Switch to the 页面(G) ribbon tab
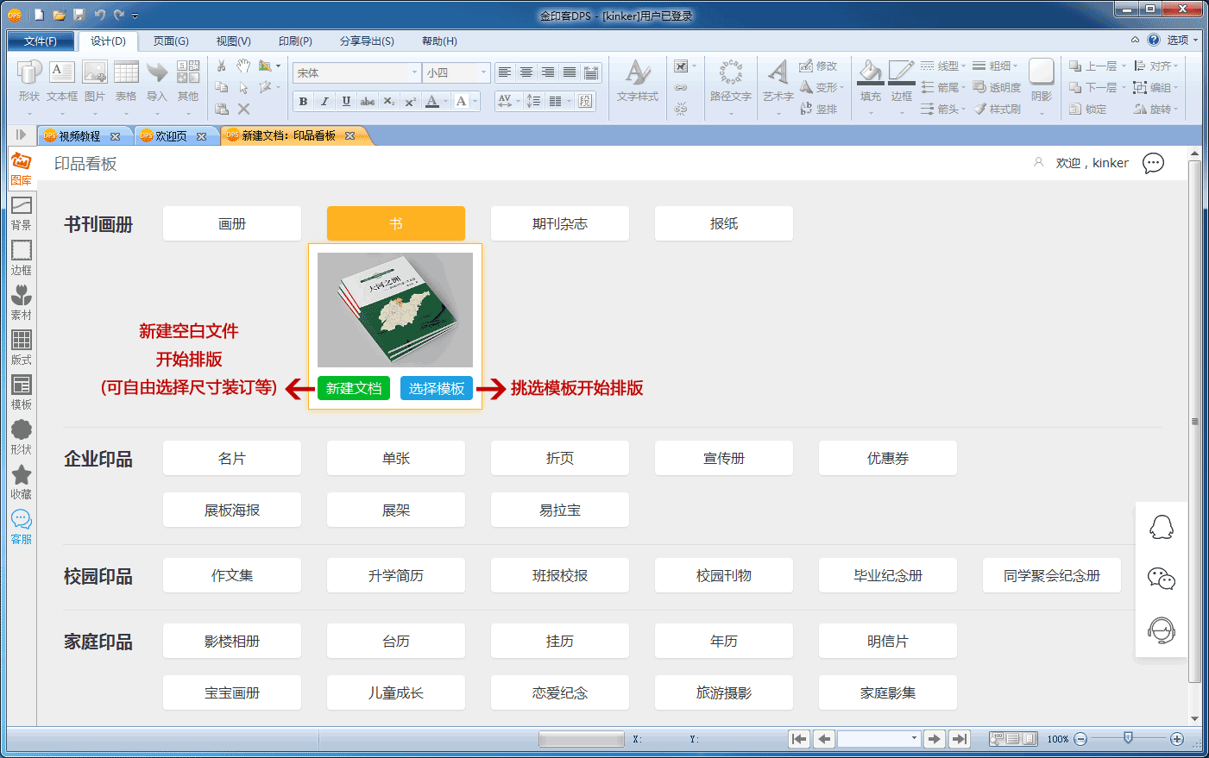 [x=171, y=41]
